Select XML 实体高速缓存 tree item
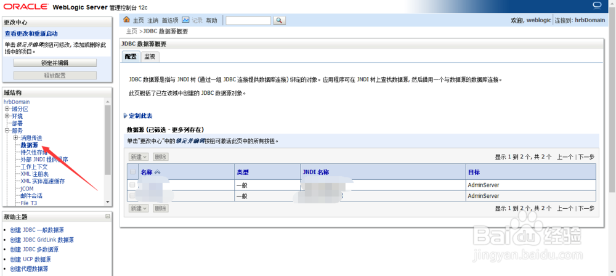 click(43, 181)
